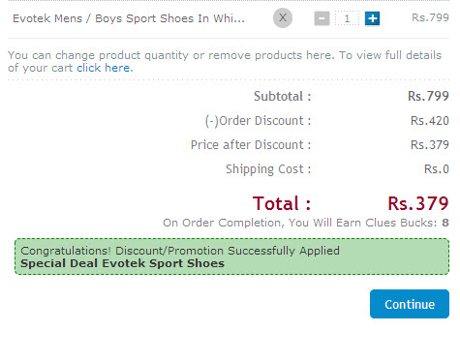
Task: Click the 'Shipping Cost :' label
Action: [268, 169]
